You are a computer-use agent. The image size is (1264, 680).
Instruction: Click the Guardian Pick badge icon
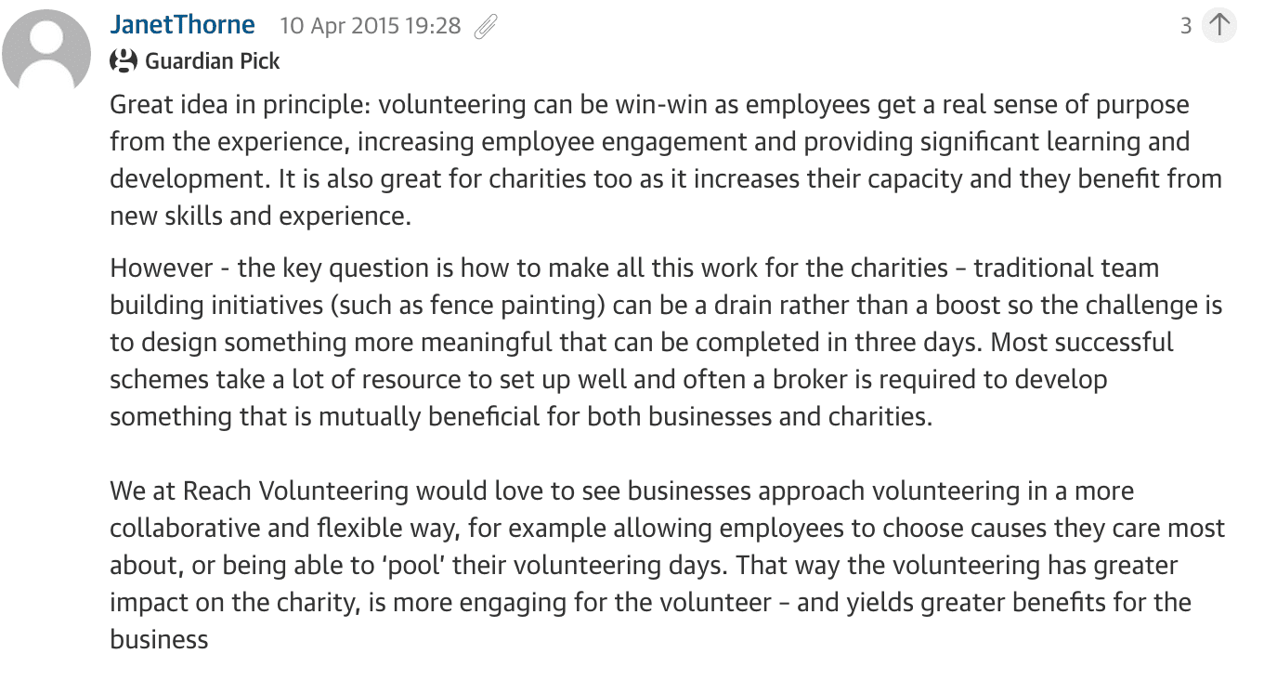tap(124, 61)
